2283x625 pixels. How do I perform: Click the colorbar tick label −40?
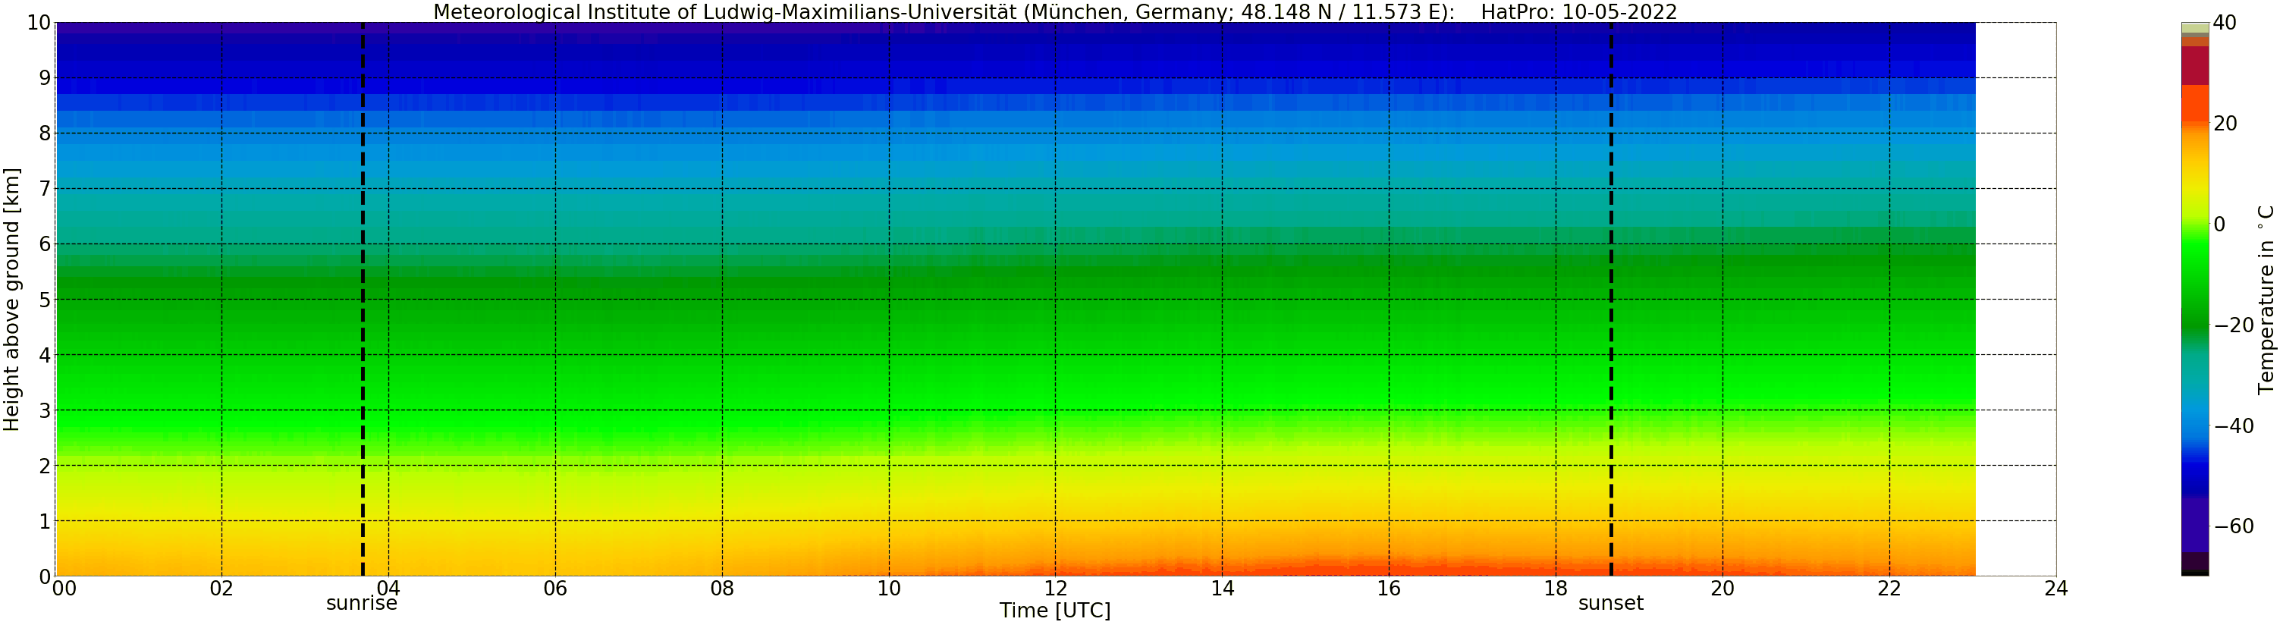tap(2234, 426)
